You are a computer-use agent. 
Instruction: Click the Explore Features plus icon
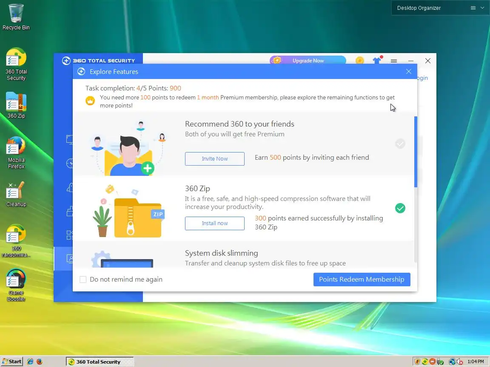pos(81,71)
